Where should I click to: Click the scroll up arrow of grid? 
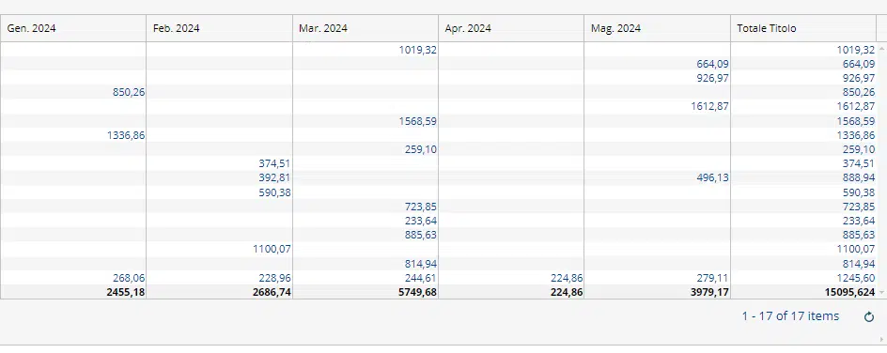(x=881, y=49)
